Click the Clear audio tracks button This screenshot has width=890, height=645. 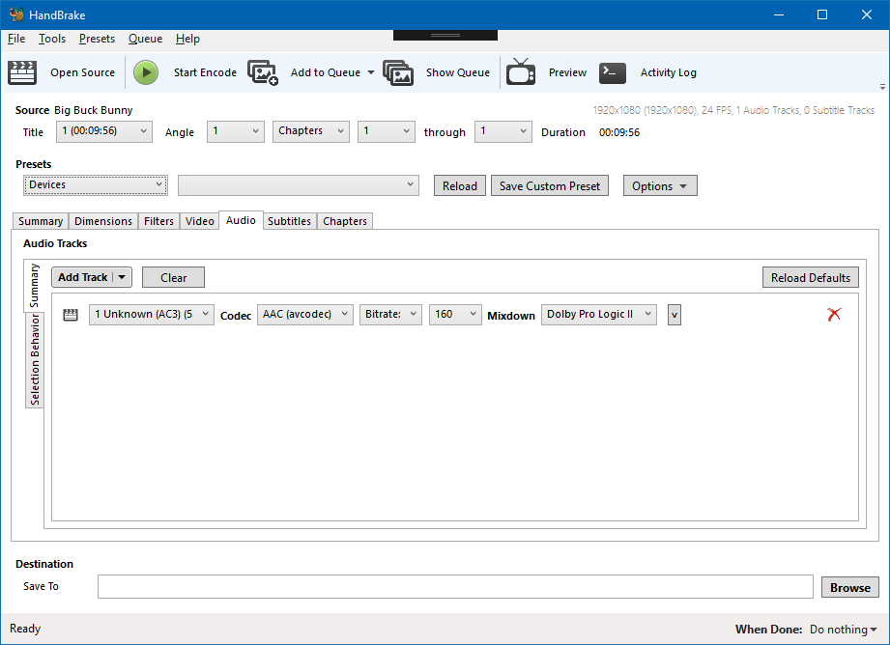(x=173, y=277)
